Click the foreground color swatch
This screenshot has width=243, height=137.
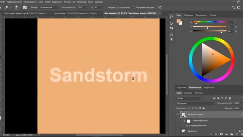click(178, 21)
